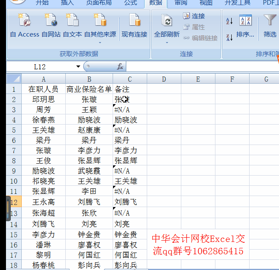This screenshot has width=279, height=270.
Task: Click cell B13 张欣
Action: coord(89,213)
